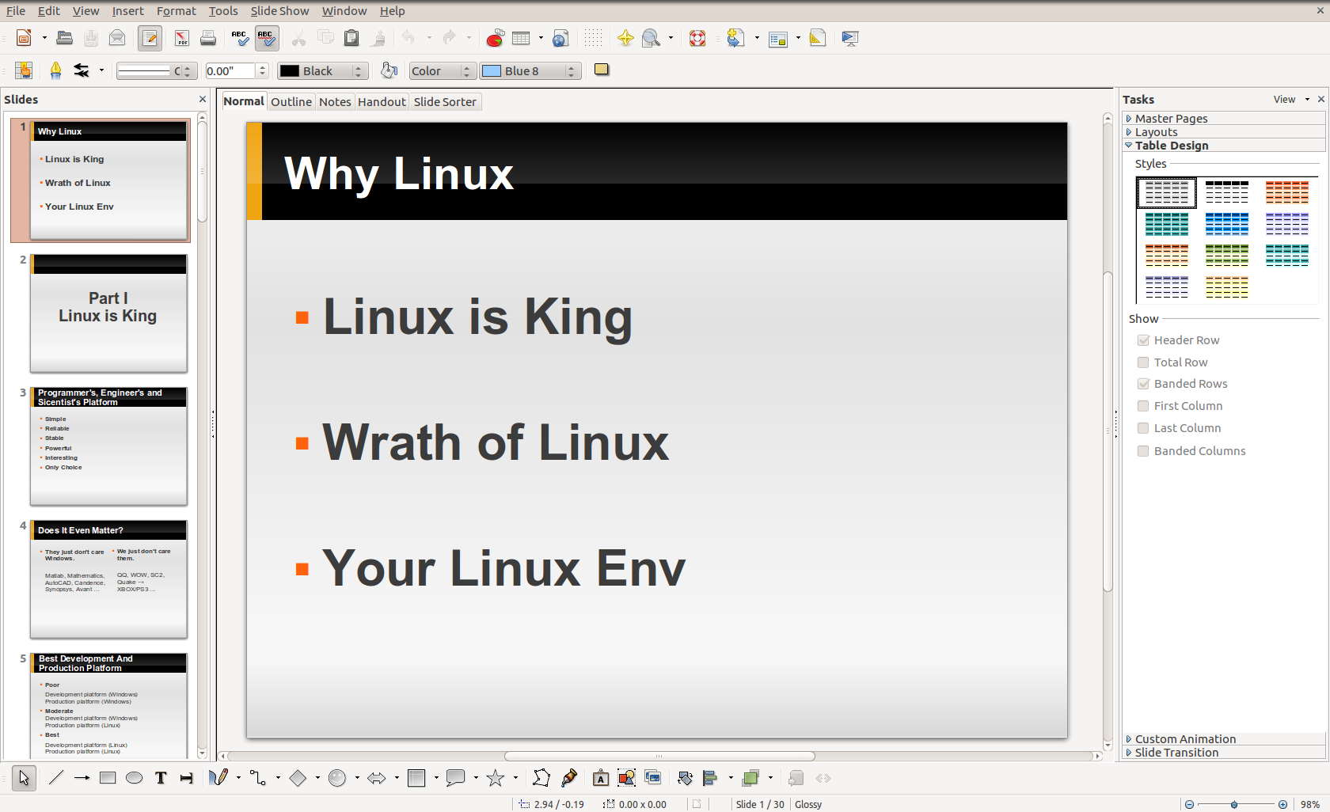Open the Slide Show menu
Image resolution: width=1330 pixels, height=812 pixels.
279,11
